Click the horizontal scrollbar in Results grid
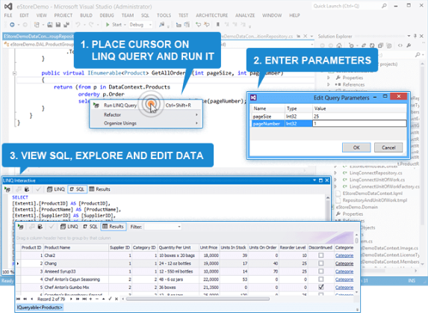This screenshot has width=428, height=313. pyautogui.click(x=198, y=299)
